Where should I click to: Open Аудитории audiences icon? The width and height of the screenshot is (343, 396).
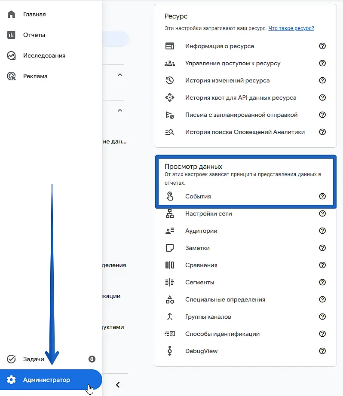[170, 231]
